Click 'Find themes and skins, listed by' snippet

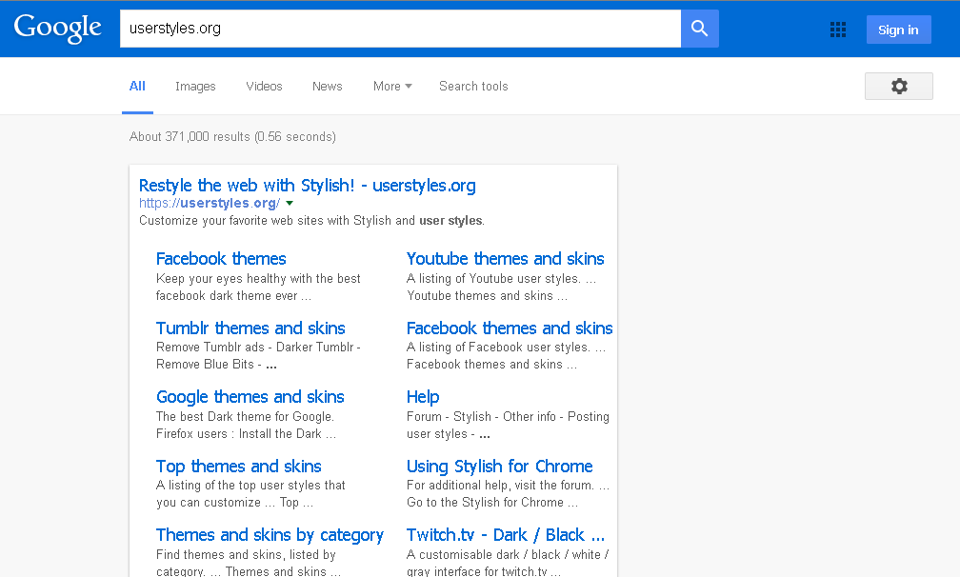pyautogui.click(x=249, y=563)
